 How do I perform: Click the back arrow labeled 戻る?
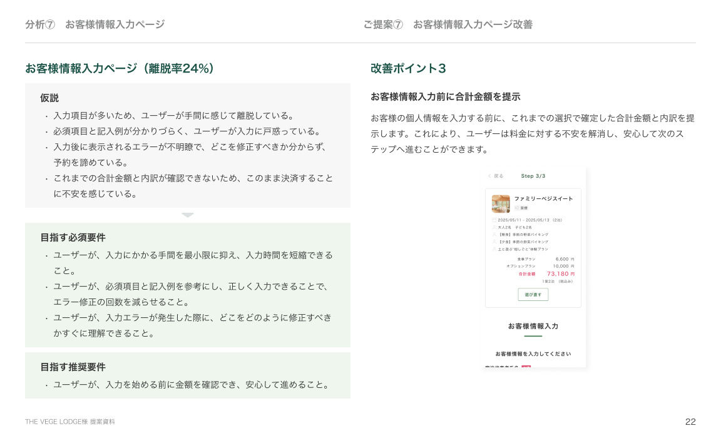pyautogui.click(x=495, y=176)
